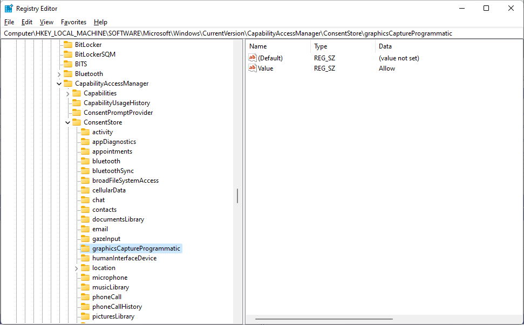Viewport: 524px width, 325px height.
Task: Select the humanInterfaceDevice key
Action: pyautogui.click(x=124, y=258)
